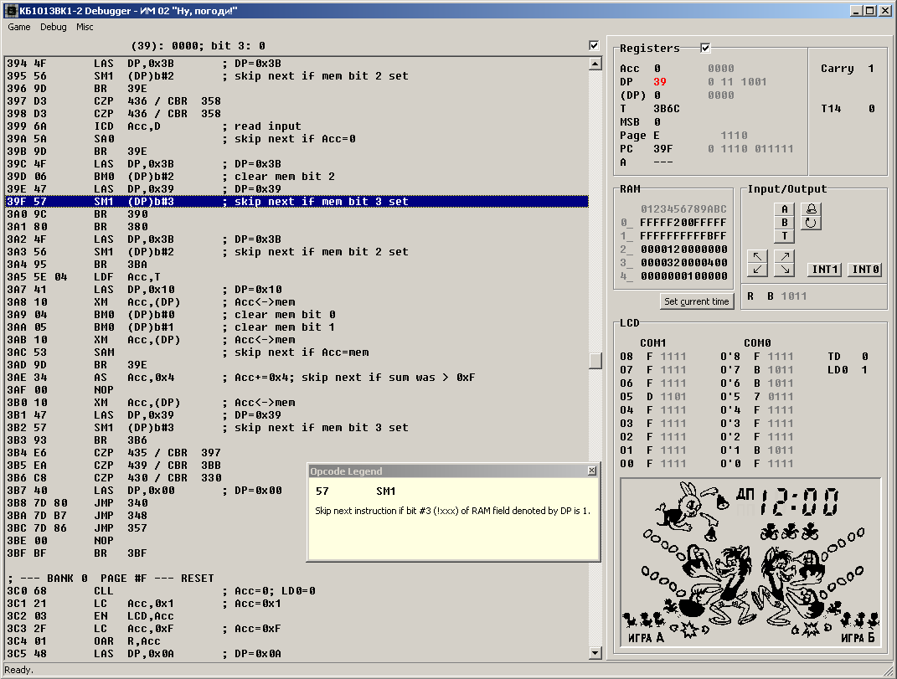This screenshot has height=679, width=897.
Task: Close the Opcode Legend popup
Action: (x=592, y=471)
